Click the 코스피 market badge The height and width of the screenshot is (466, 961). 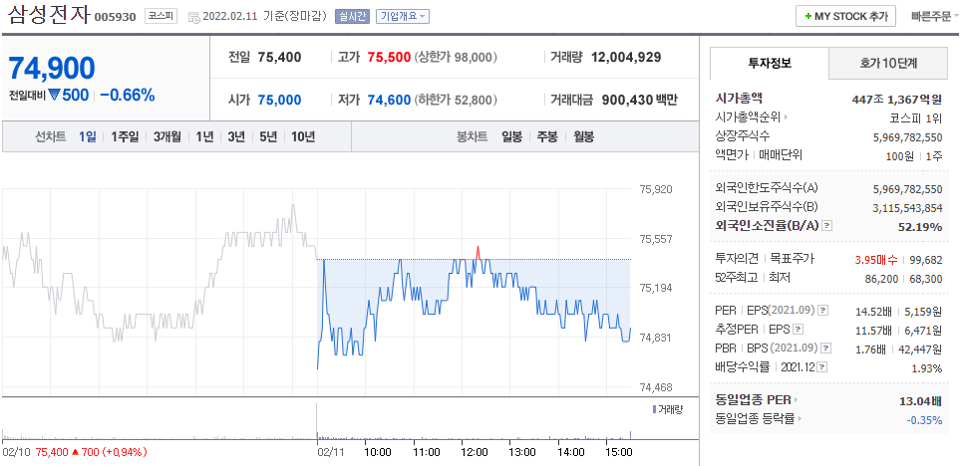[x=161, y=17]
